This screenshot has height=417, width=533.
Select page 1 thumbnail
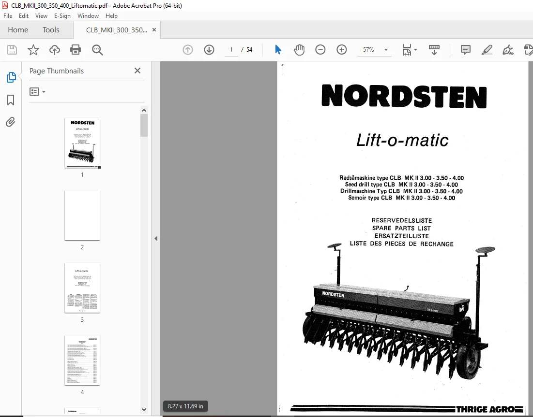[82, 143]
